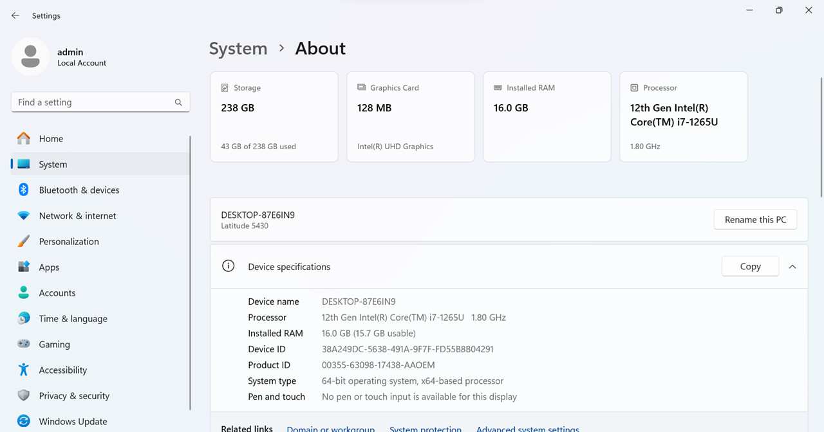Click the Graphics Card icon
Viewport: 824px width, 432px height.
pyautogui.click(x=361, y=87)
